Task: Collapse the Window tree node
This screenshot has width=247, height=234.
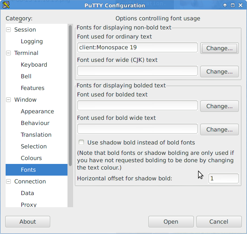Action: (x=9, y=99)
